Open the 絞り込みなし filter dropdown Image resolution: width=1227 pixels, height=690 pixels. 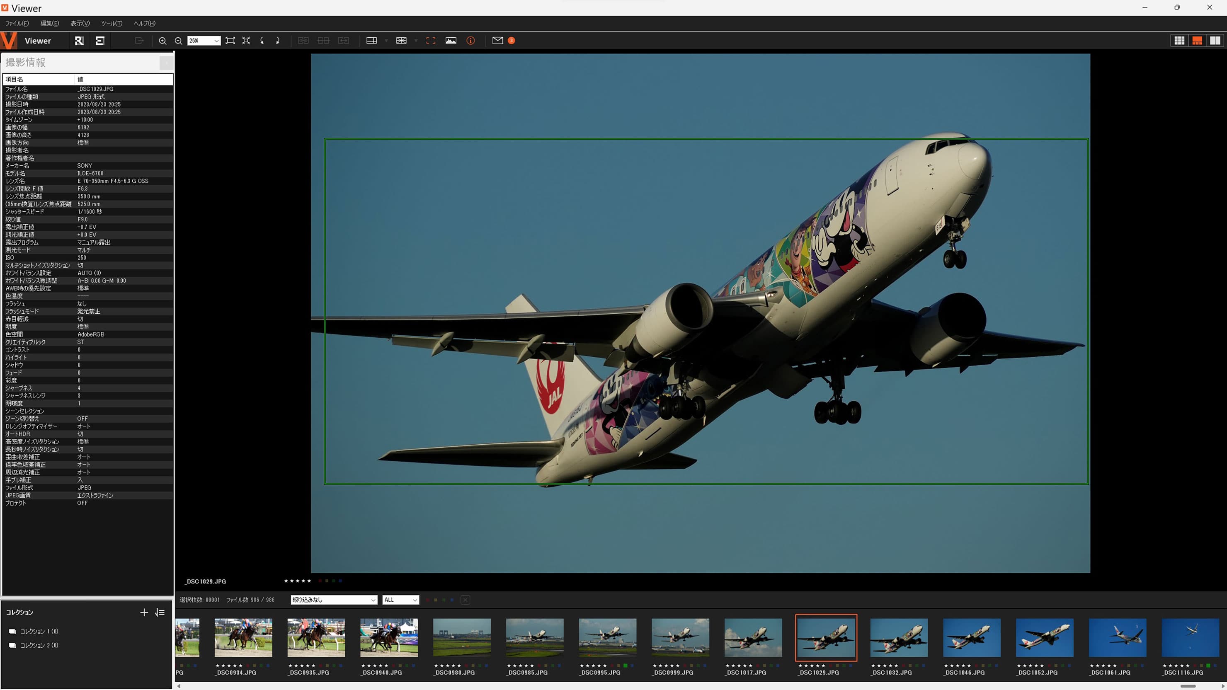[333, 600]
